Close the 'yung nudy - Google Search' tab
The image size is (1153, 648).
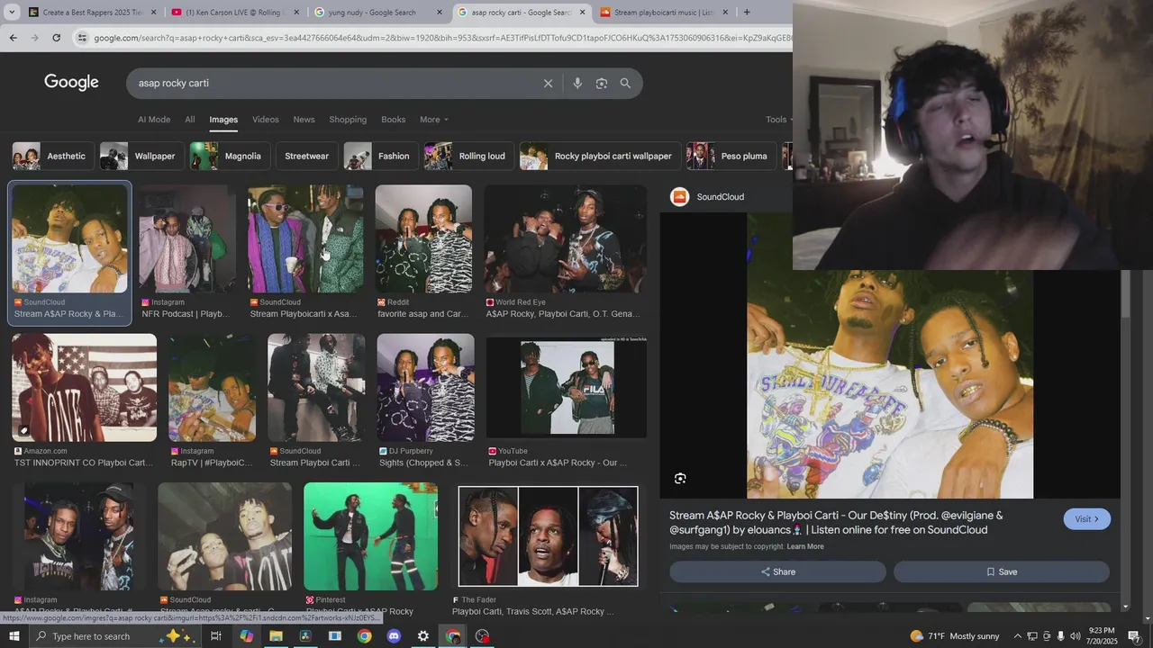[440, 13]
